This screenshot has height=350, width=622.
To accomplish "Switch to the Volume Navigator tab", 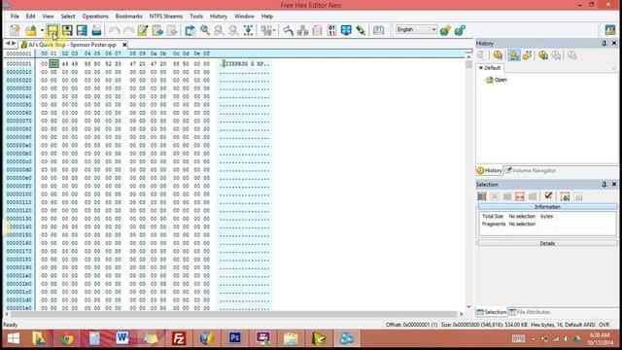I will coord(531,171).
